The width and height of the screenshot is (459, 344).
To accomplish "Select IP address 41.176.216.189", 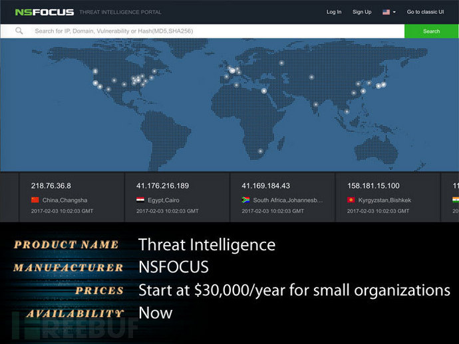I will [x=162, y=186].
